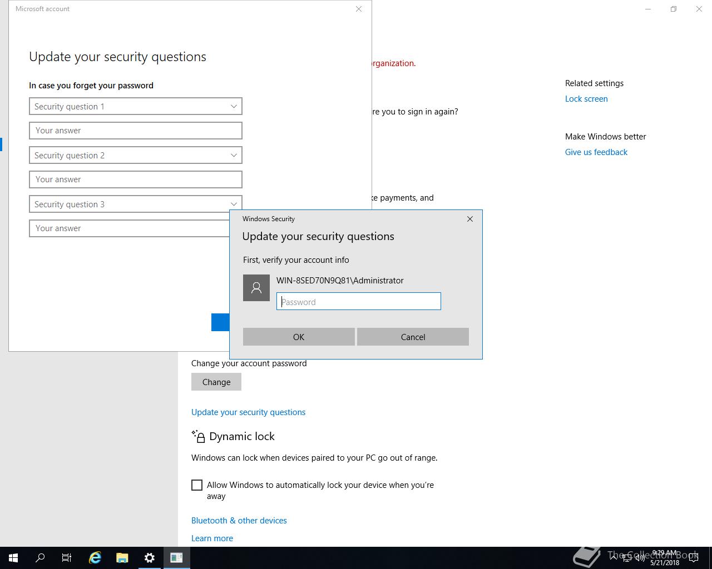Screen dimensions: 712x569
Task: Cancel the Windows Security dialog
Action: pos(413,337)
